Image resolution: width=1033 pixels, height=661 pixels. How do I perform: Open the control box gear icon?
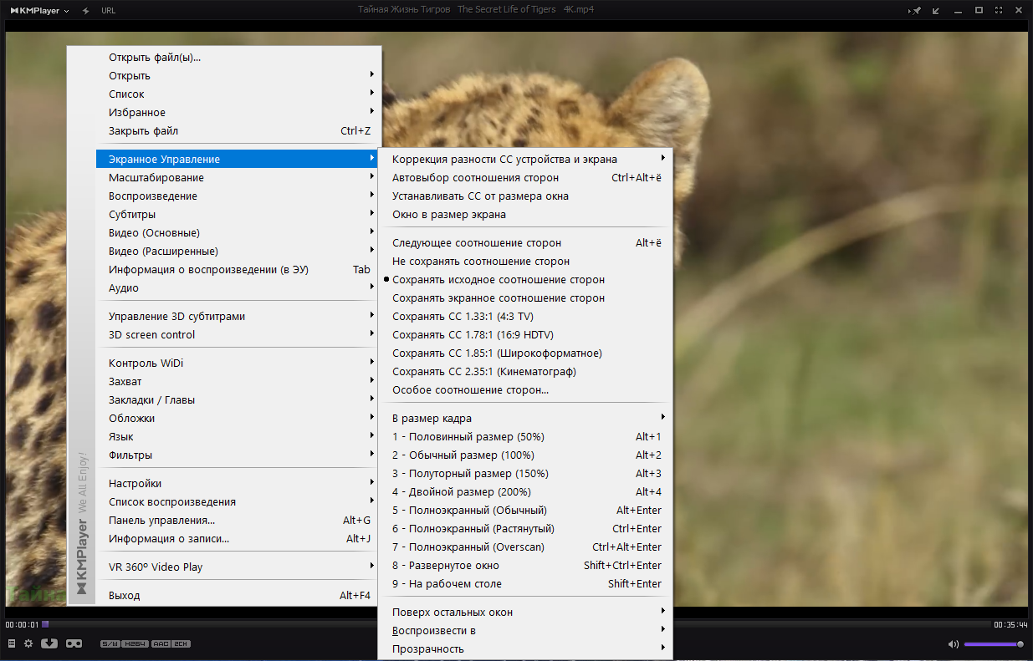28,643
